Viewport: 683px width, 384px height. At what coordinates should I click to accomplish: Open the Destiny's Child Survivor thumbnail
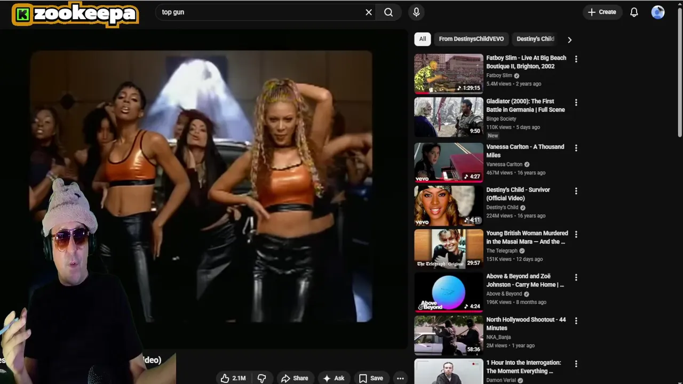(449, 205)
